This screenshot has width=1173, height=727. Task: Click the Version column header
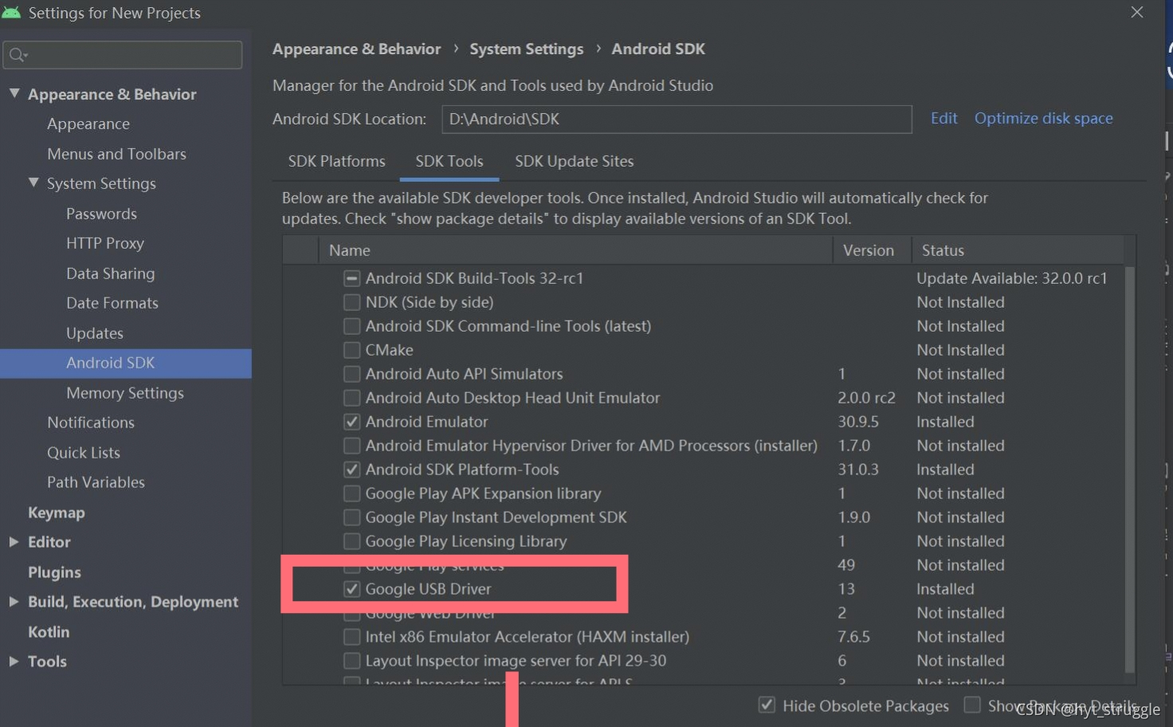tap(872, 250)
